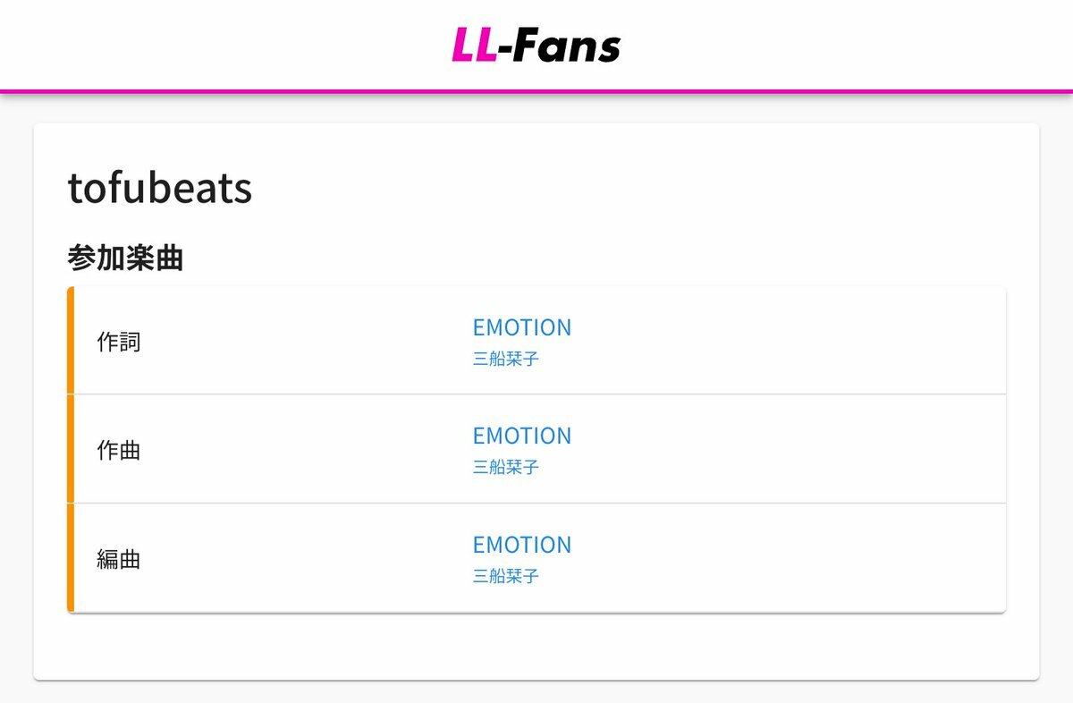Click the LL-Fans logo in the header
Screen dimensions: 1073x703
click(536, 45)
